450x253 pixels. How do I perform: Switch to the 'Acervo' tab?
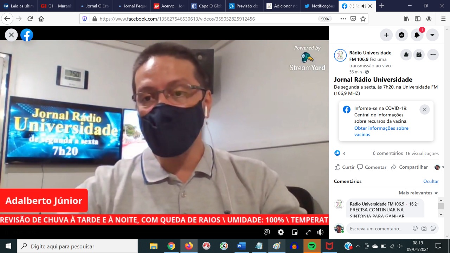(169, 6)
